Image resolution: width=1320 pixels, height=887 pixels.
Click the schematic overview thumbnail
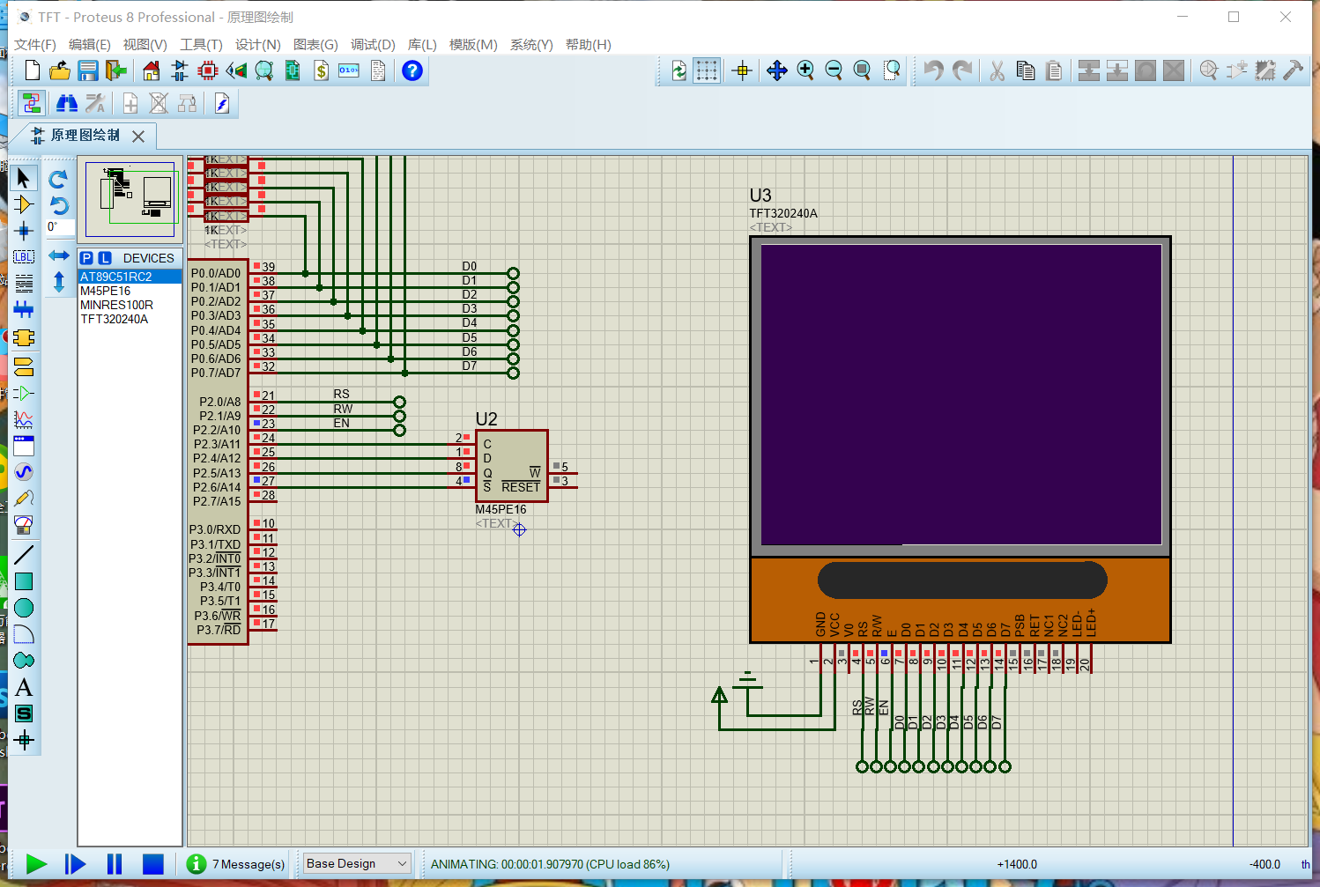(x=130, y=199)
